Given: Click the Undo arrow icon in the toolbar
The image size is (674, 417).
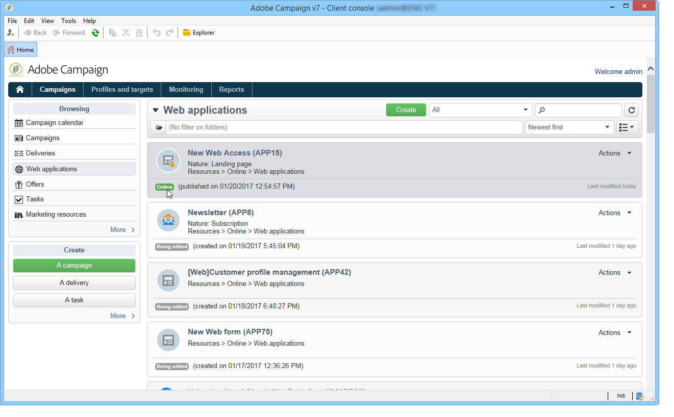Looking at the screenshot, I should (157, 33).
